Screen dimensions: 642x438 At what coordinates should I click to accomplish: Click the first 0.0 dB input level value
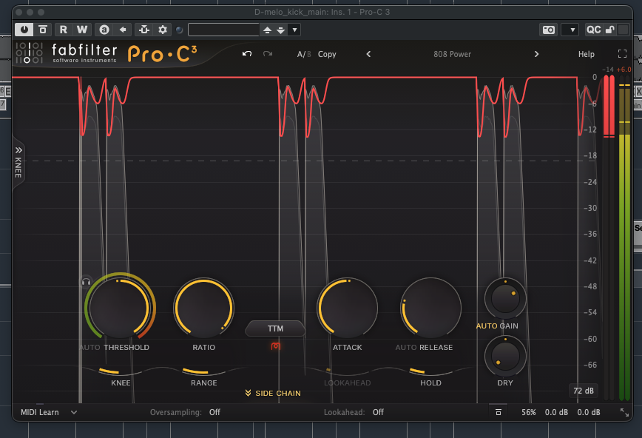[x=556, y=412]
